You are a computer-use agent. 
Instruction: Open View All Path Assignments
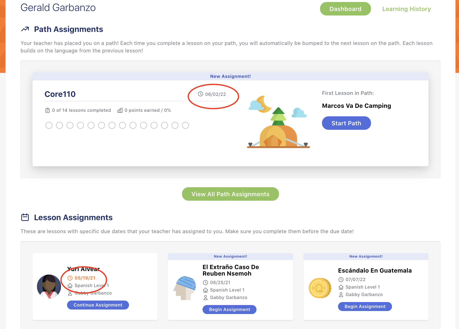(x=230, y=194)
